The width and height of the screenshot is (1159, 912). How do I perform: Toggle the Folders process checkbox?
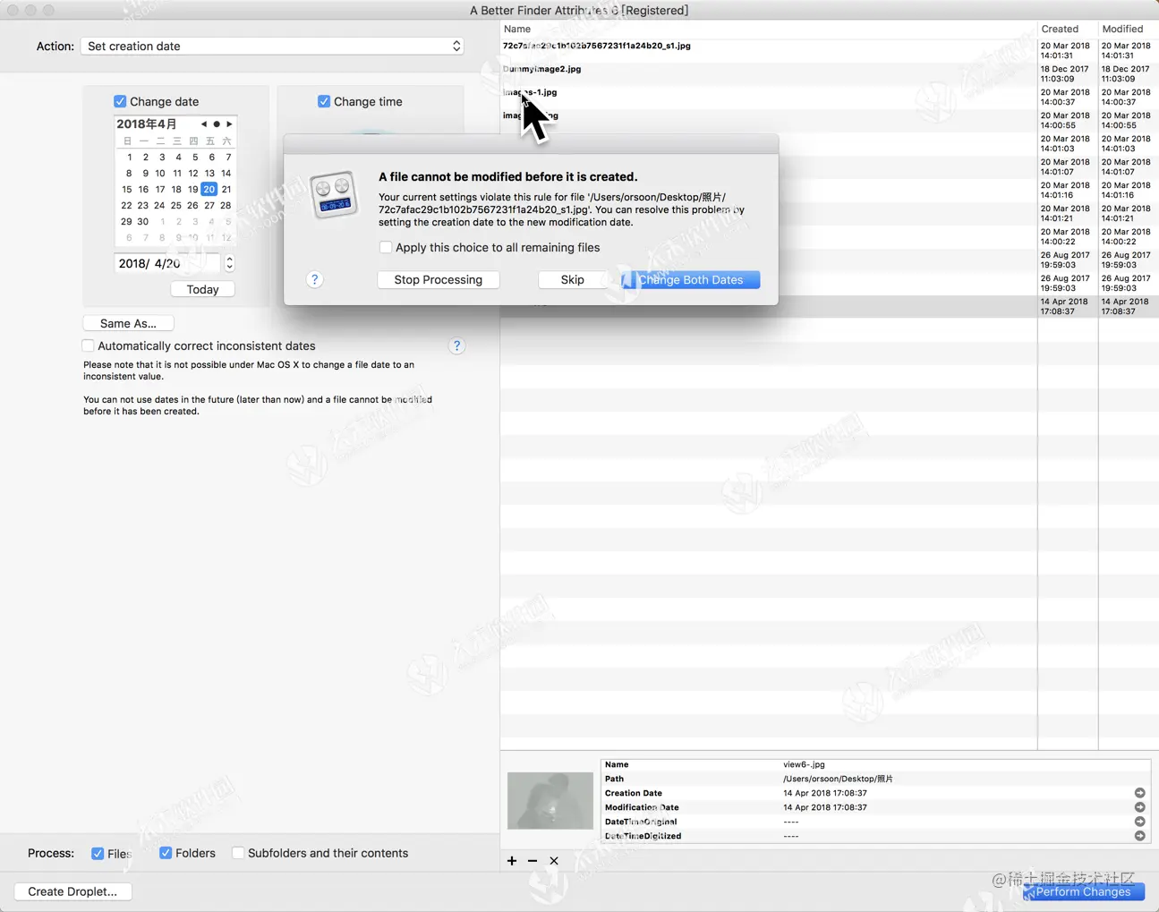pos(166,853)
